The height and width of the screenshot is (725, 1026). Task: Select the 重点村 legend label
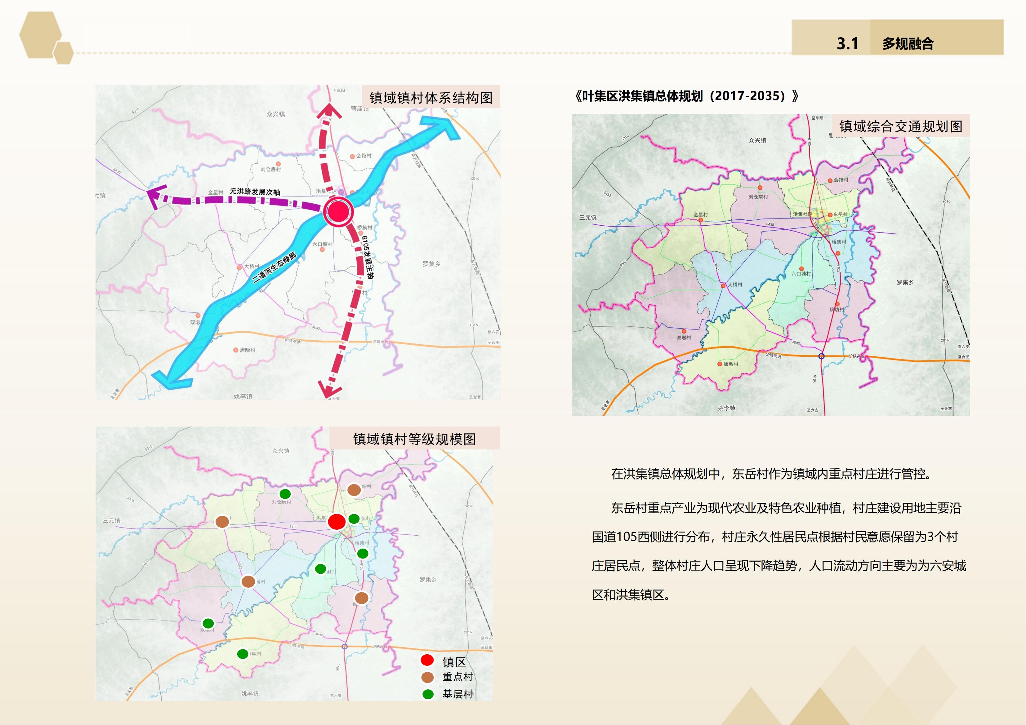(x=457, y=677)
